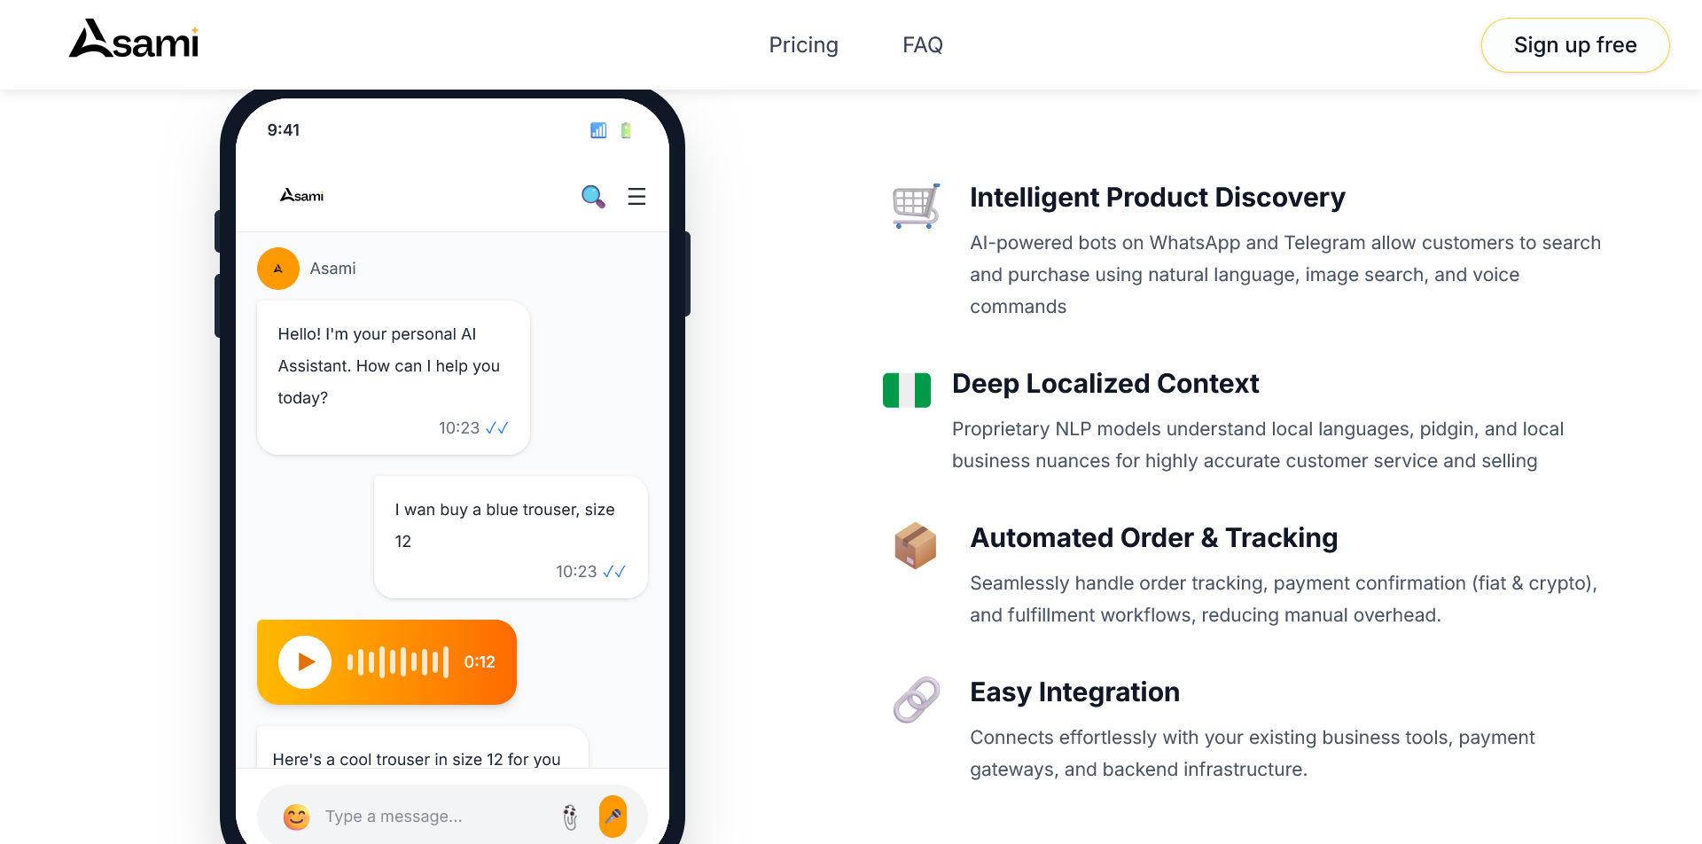
Task: Play the 0:12 voice message
Action: 305,662
